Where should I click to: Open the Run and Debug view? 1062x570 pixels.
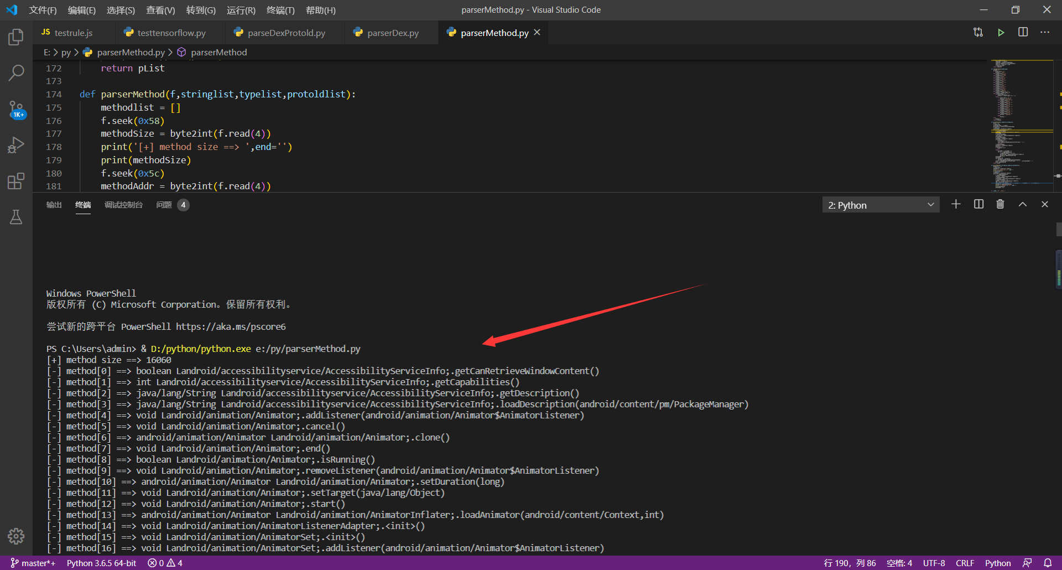pyautogui.click(x=16, y=145)
